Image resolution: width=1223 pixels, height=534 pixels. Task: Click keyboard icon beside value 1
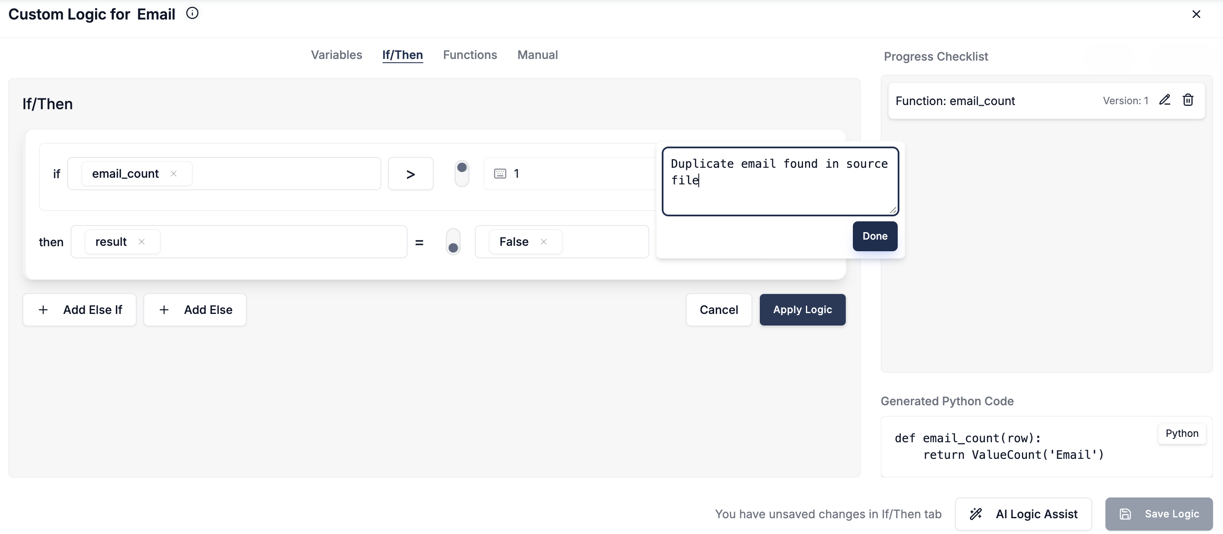coord(500,174)
